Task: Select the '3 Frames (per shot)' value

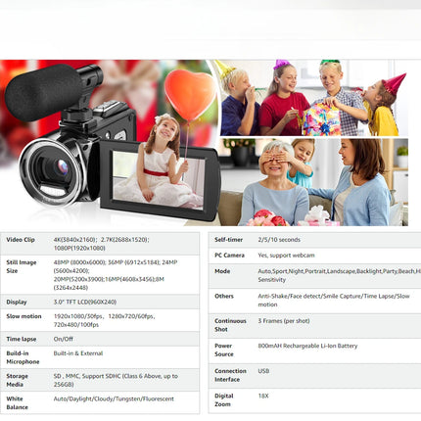Action: tap(284, 321)
